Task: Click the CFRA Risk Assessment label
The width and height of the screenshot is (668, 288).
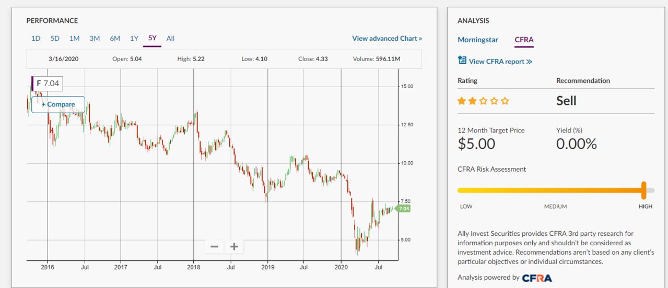Action: click(492, 169)
